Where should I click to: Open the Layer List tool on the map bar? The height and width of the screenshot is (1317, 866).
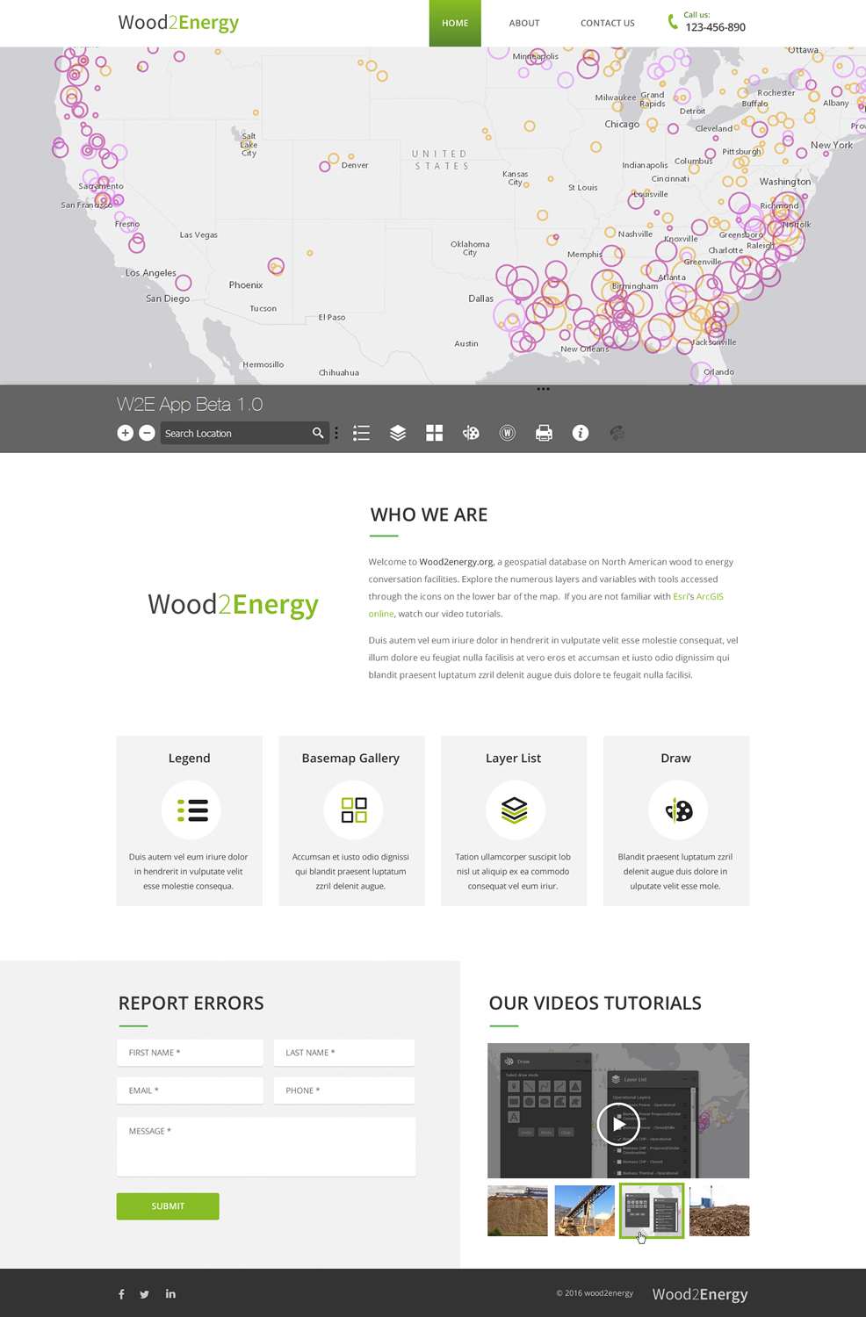point(398,433)
